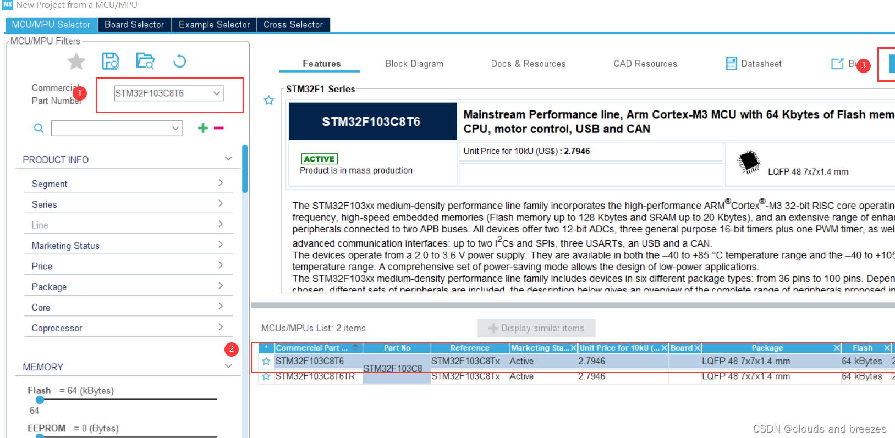The width and height of the screenshot is (895, 438).
Task: Close the Marketing Status column
Action: (573, 348)
